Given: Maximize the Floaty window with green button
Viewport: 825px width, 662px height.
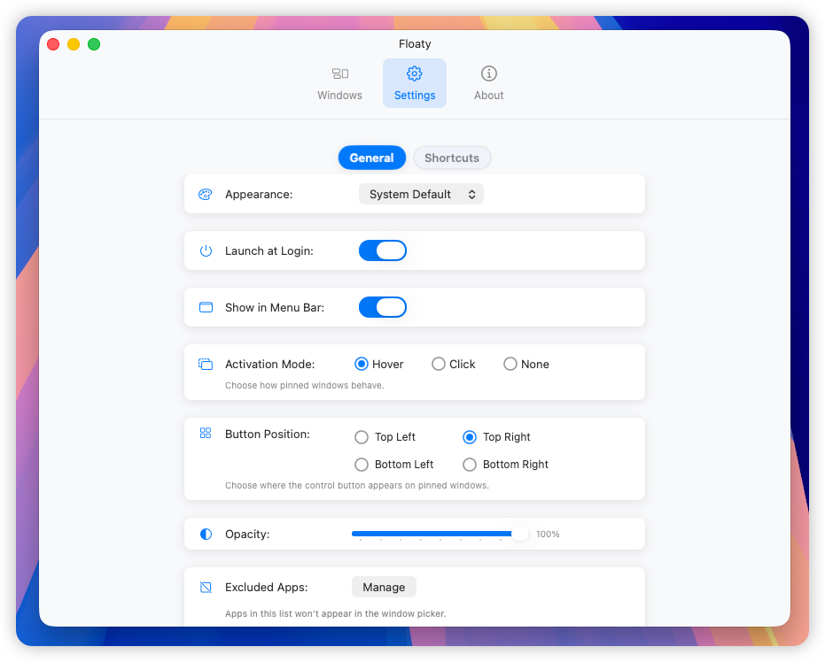Looking at the screenshot, I should pos(94,44).
